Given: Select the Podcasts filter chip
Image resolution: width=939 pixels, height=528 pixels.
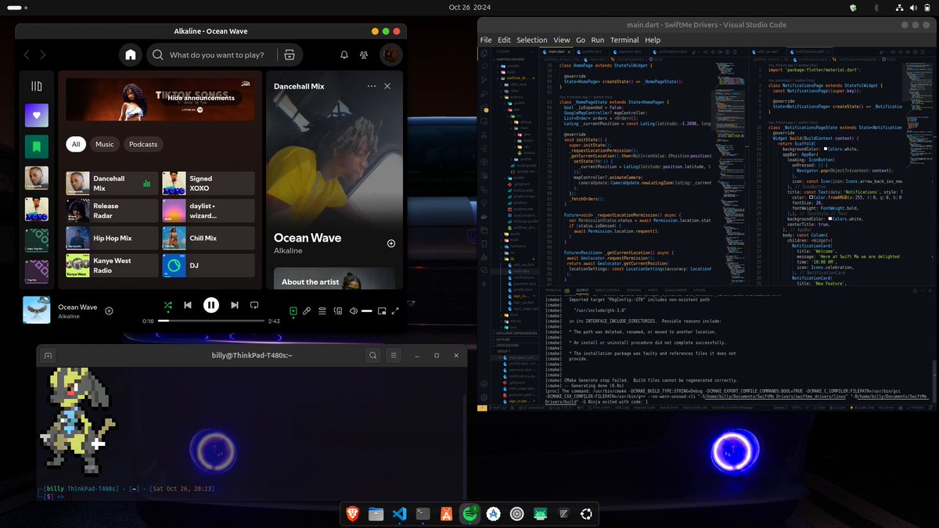Looking at the screenshot, I should pos(143,144).
